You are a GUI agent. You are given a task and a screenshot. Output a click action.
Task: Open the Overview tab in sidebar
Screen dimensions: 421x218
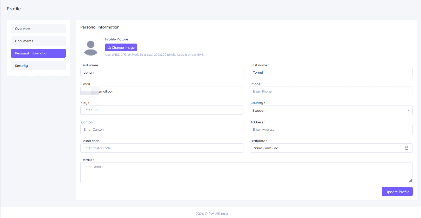pyautogui.click(x=38, y=29)
